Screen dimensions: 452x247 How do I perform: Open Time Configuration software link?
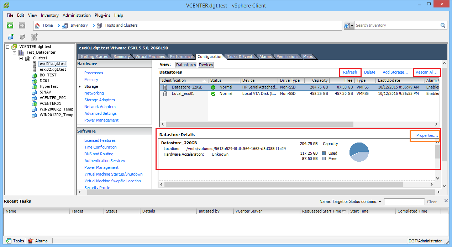click(x=100, y=147)
